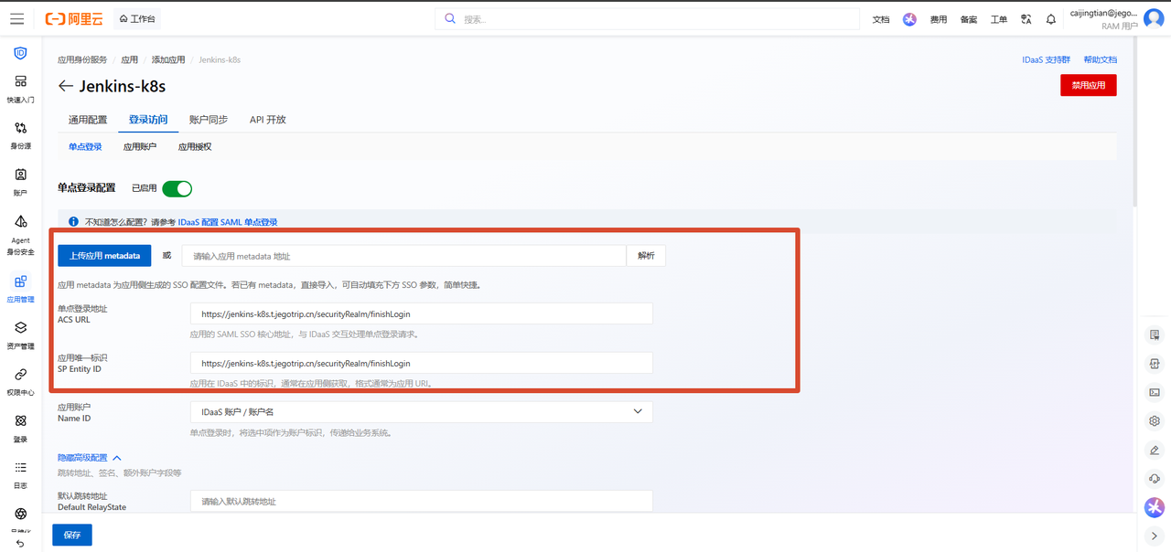Open the cloud shell terminal icon
Image resolution: width=1171 pixels, height=552 pixels.
1155,392
